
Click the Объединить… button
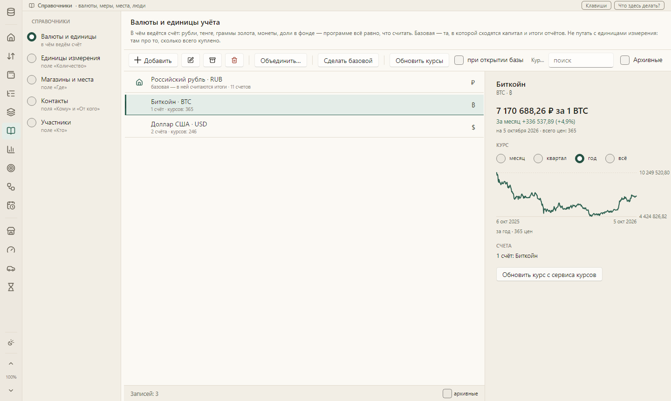click(x=281, y=60)
